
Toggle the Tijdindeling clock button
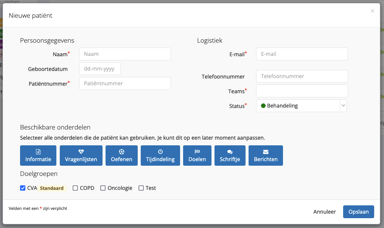(160, 156)
